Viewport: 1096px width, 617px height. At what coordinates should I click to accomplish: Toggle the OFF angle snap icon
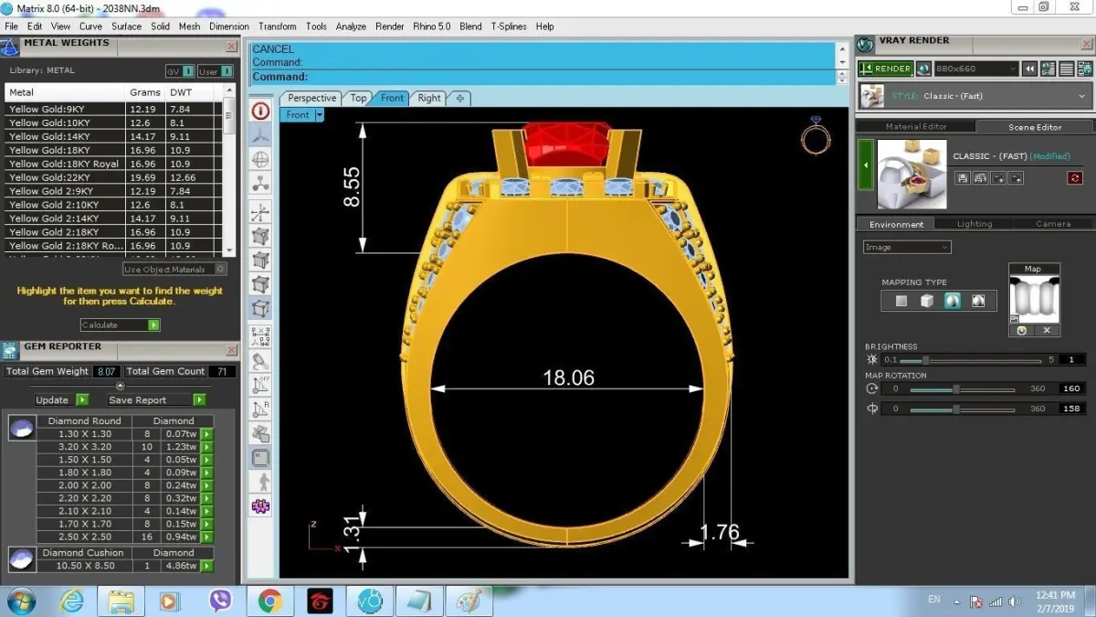click(261, 385)
